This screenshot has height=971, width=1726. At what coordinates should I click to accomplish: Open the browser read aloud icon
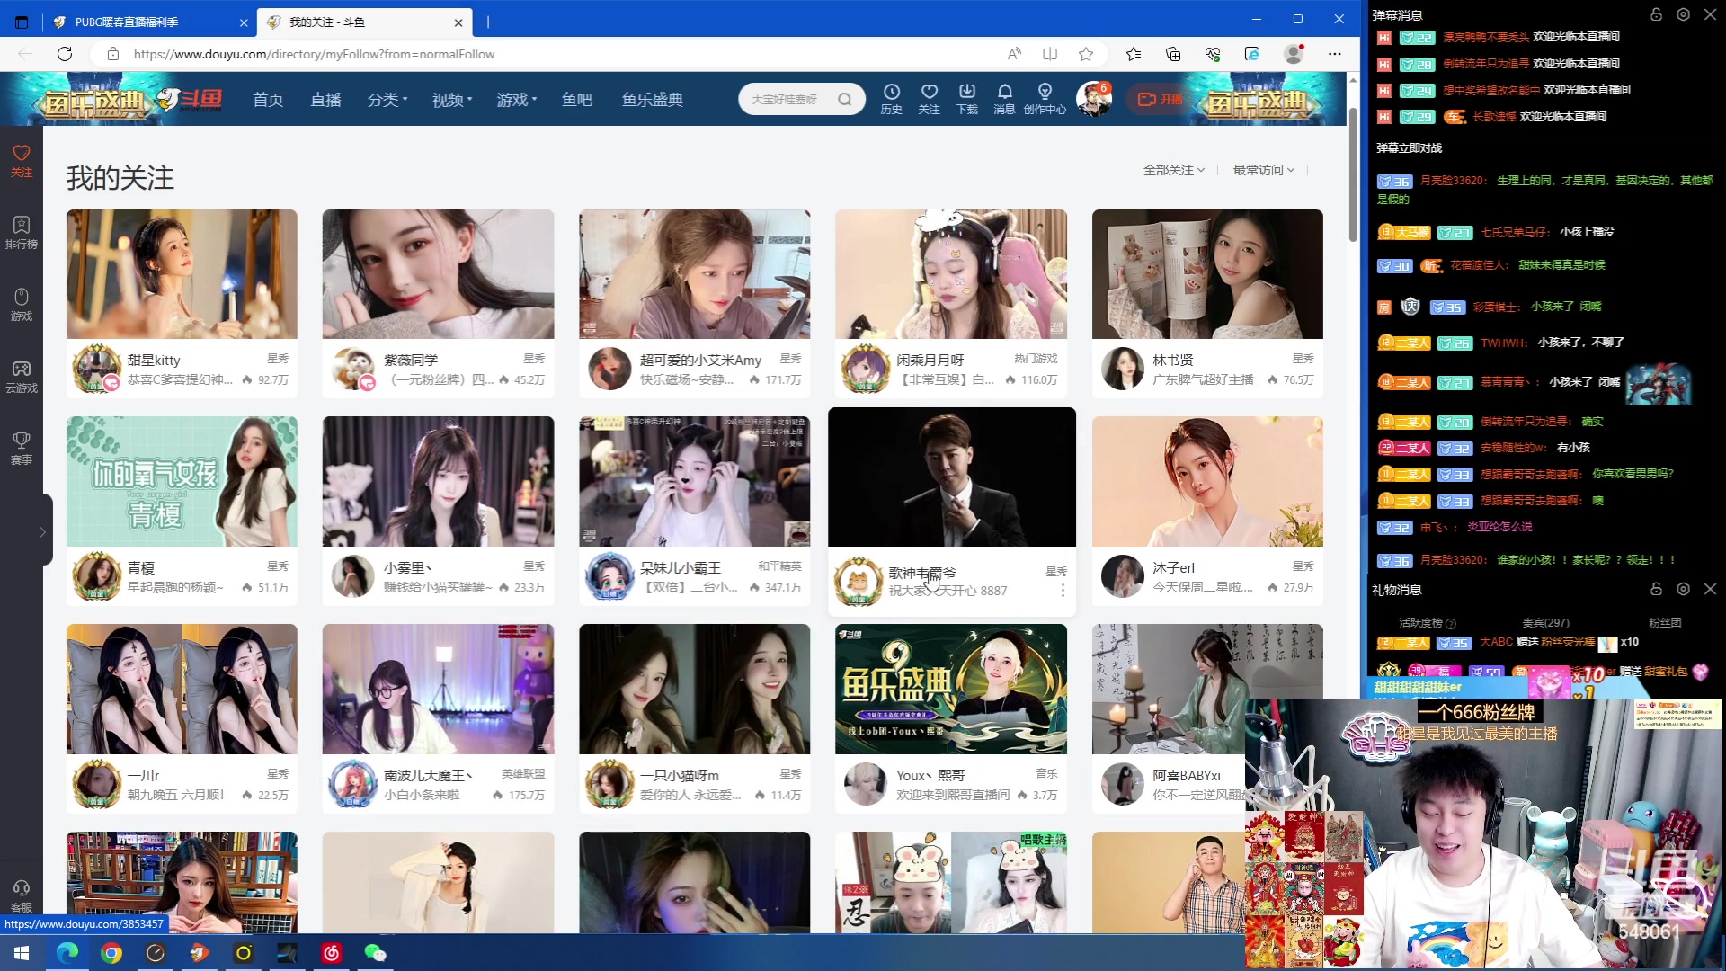point(1014,54)
